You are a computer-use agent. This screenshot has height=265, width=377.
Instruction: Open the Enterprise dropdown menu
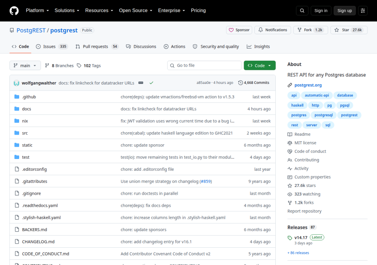coord(172,11)
